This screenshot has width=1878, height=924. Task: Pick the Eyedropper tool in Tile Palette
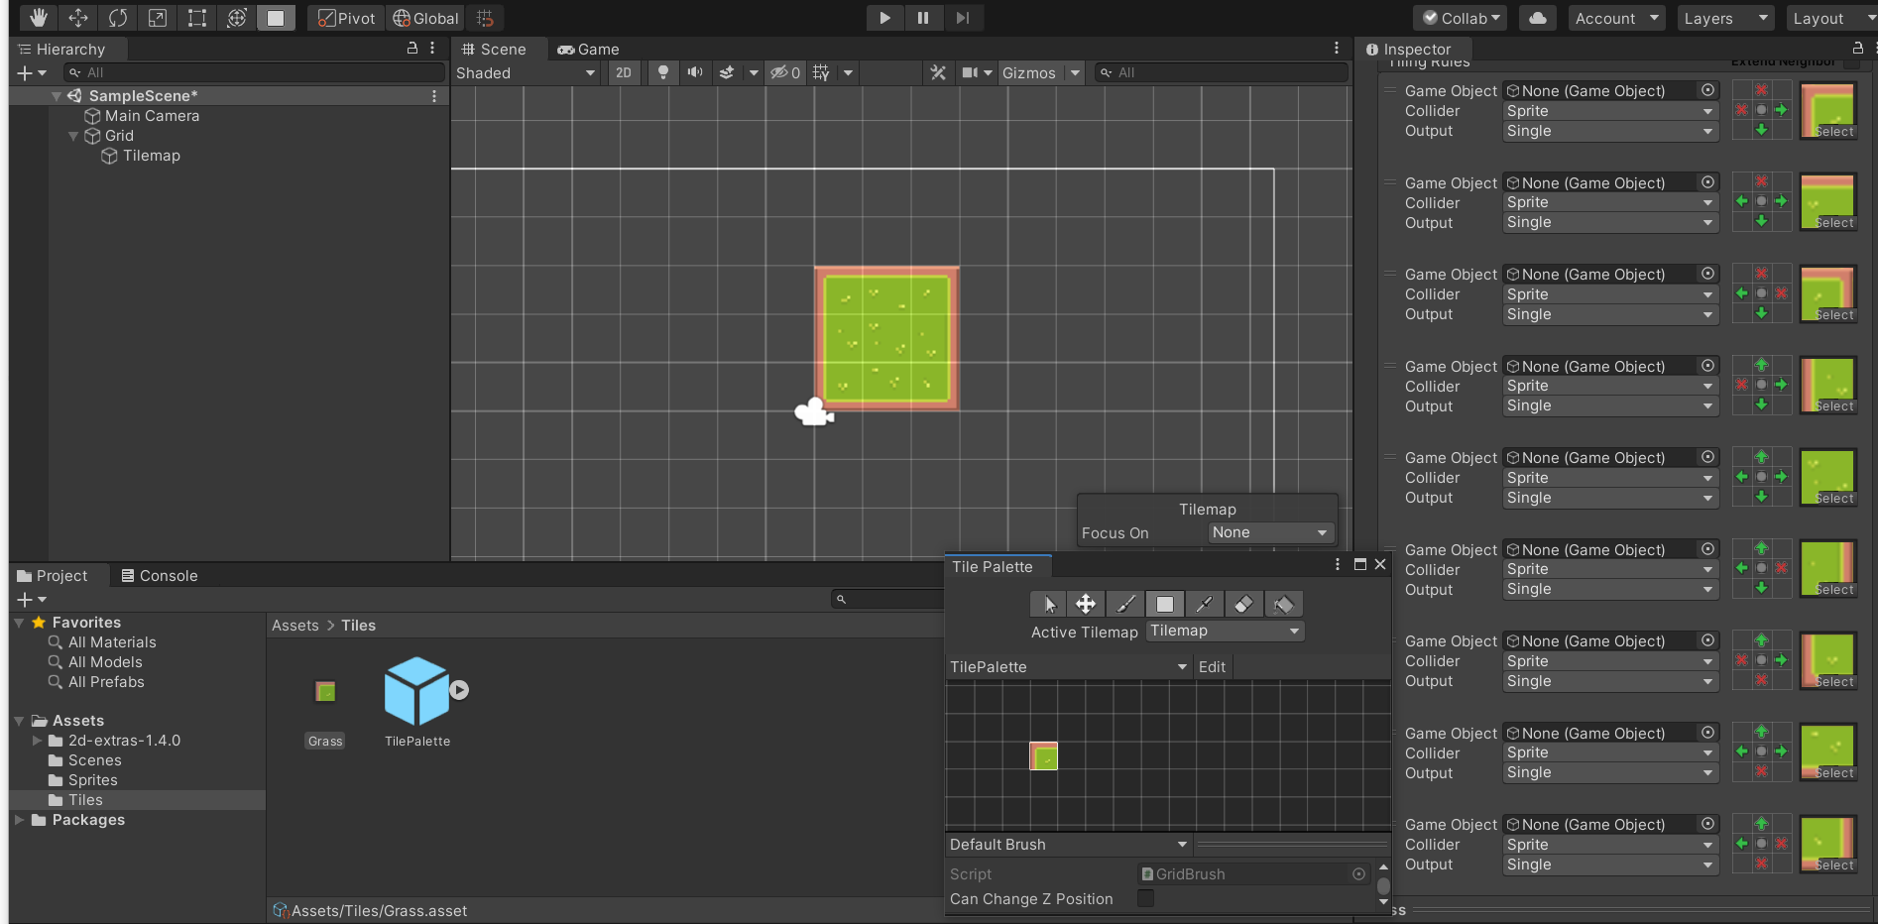pos(1204,604)
